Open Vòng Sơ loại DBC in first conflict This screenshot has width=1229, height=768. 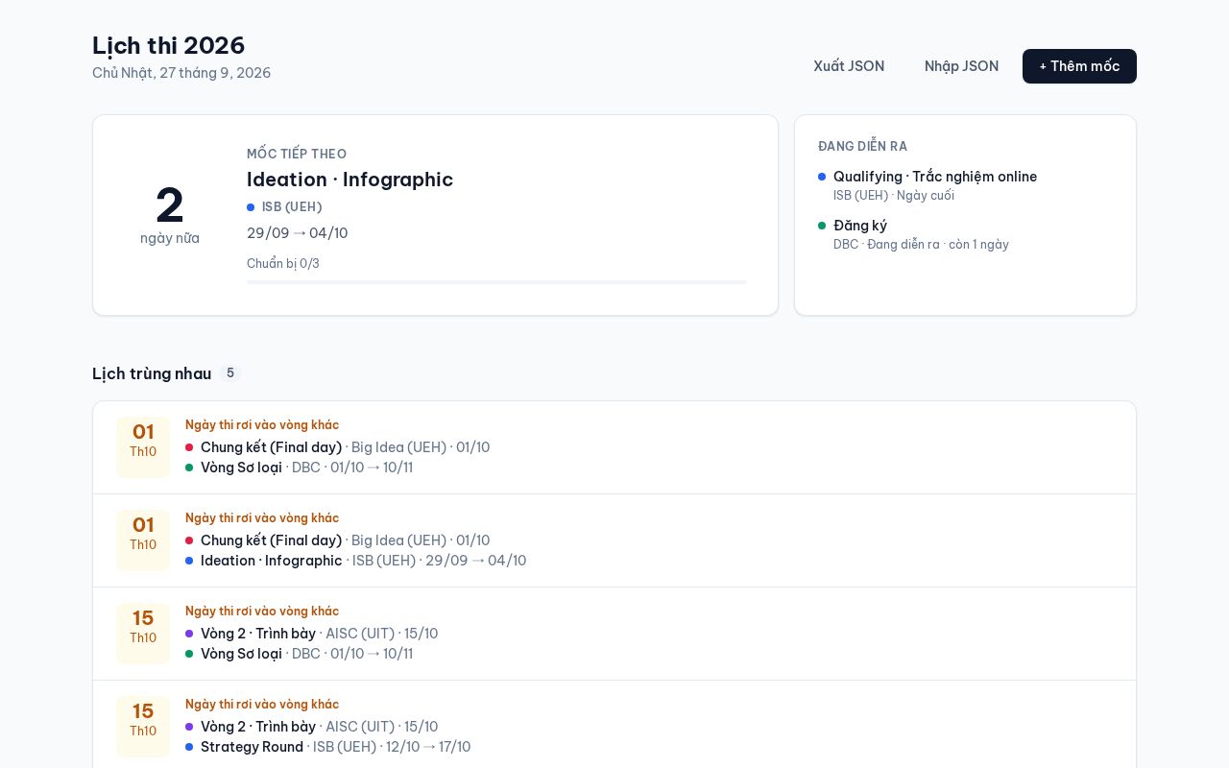click(300, 468)
